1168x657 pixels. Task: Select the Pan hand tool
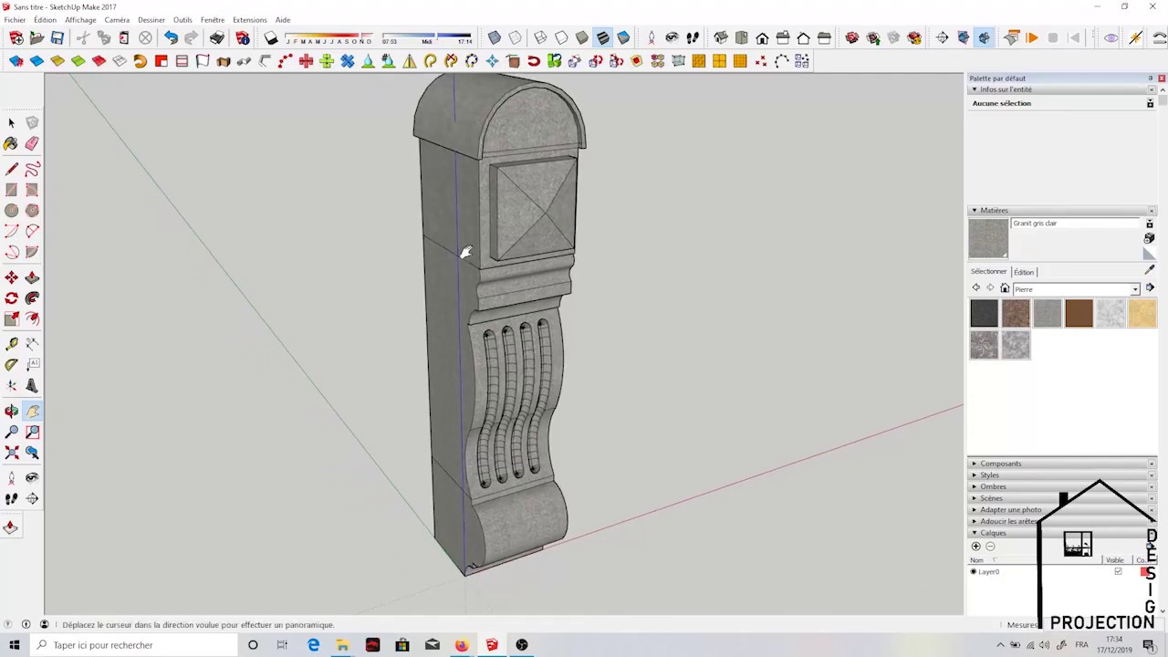click(32, 412)
